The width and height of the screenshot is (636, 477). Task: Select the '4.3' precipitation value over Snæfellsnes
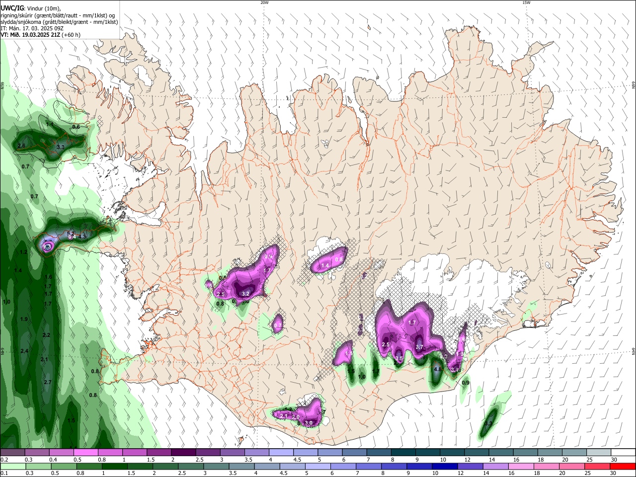pyautogui.click(x=82, y=237)
